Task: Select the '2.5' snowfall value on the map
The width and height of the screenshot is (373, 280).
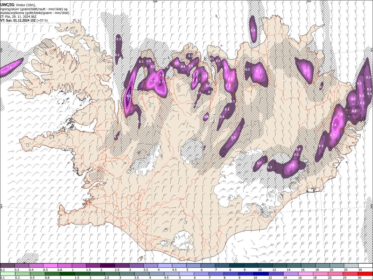Action: [195, 80]
